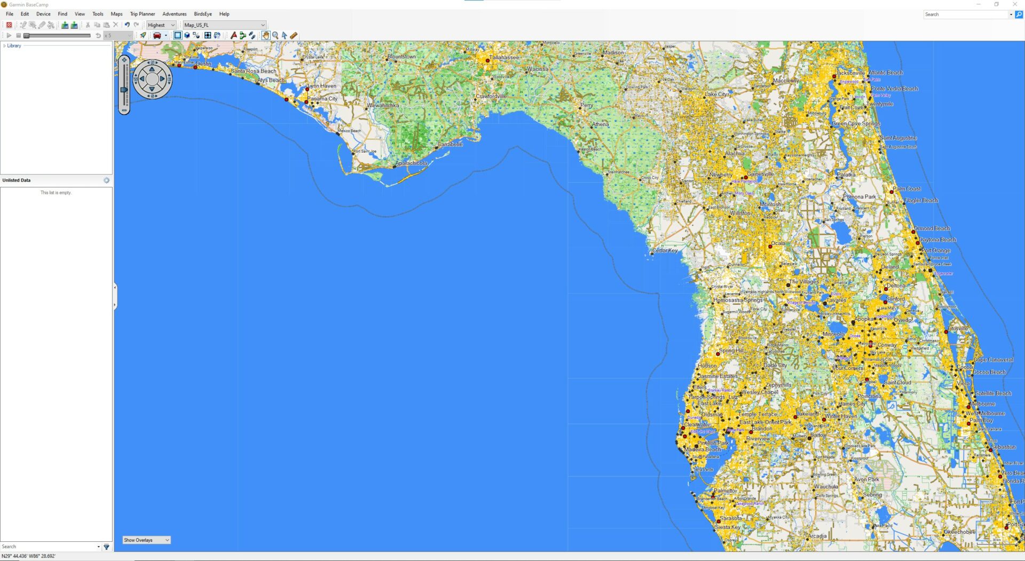Open the Map_US_FL map selector dropdown
Screen dimensions: 1025x561
click(x=261, y=25)
